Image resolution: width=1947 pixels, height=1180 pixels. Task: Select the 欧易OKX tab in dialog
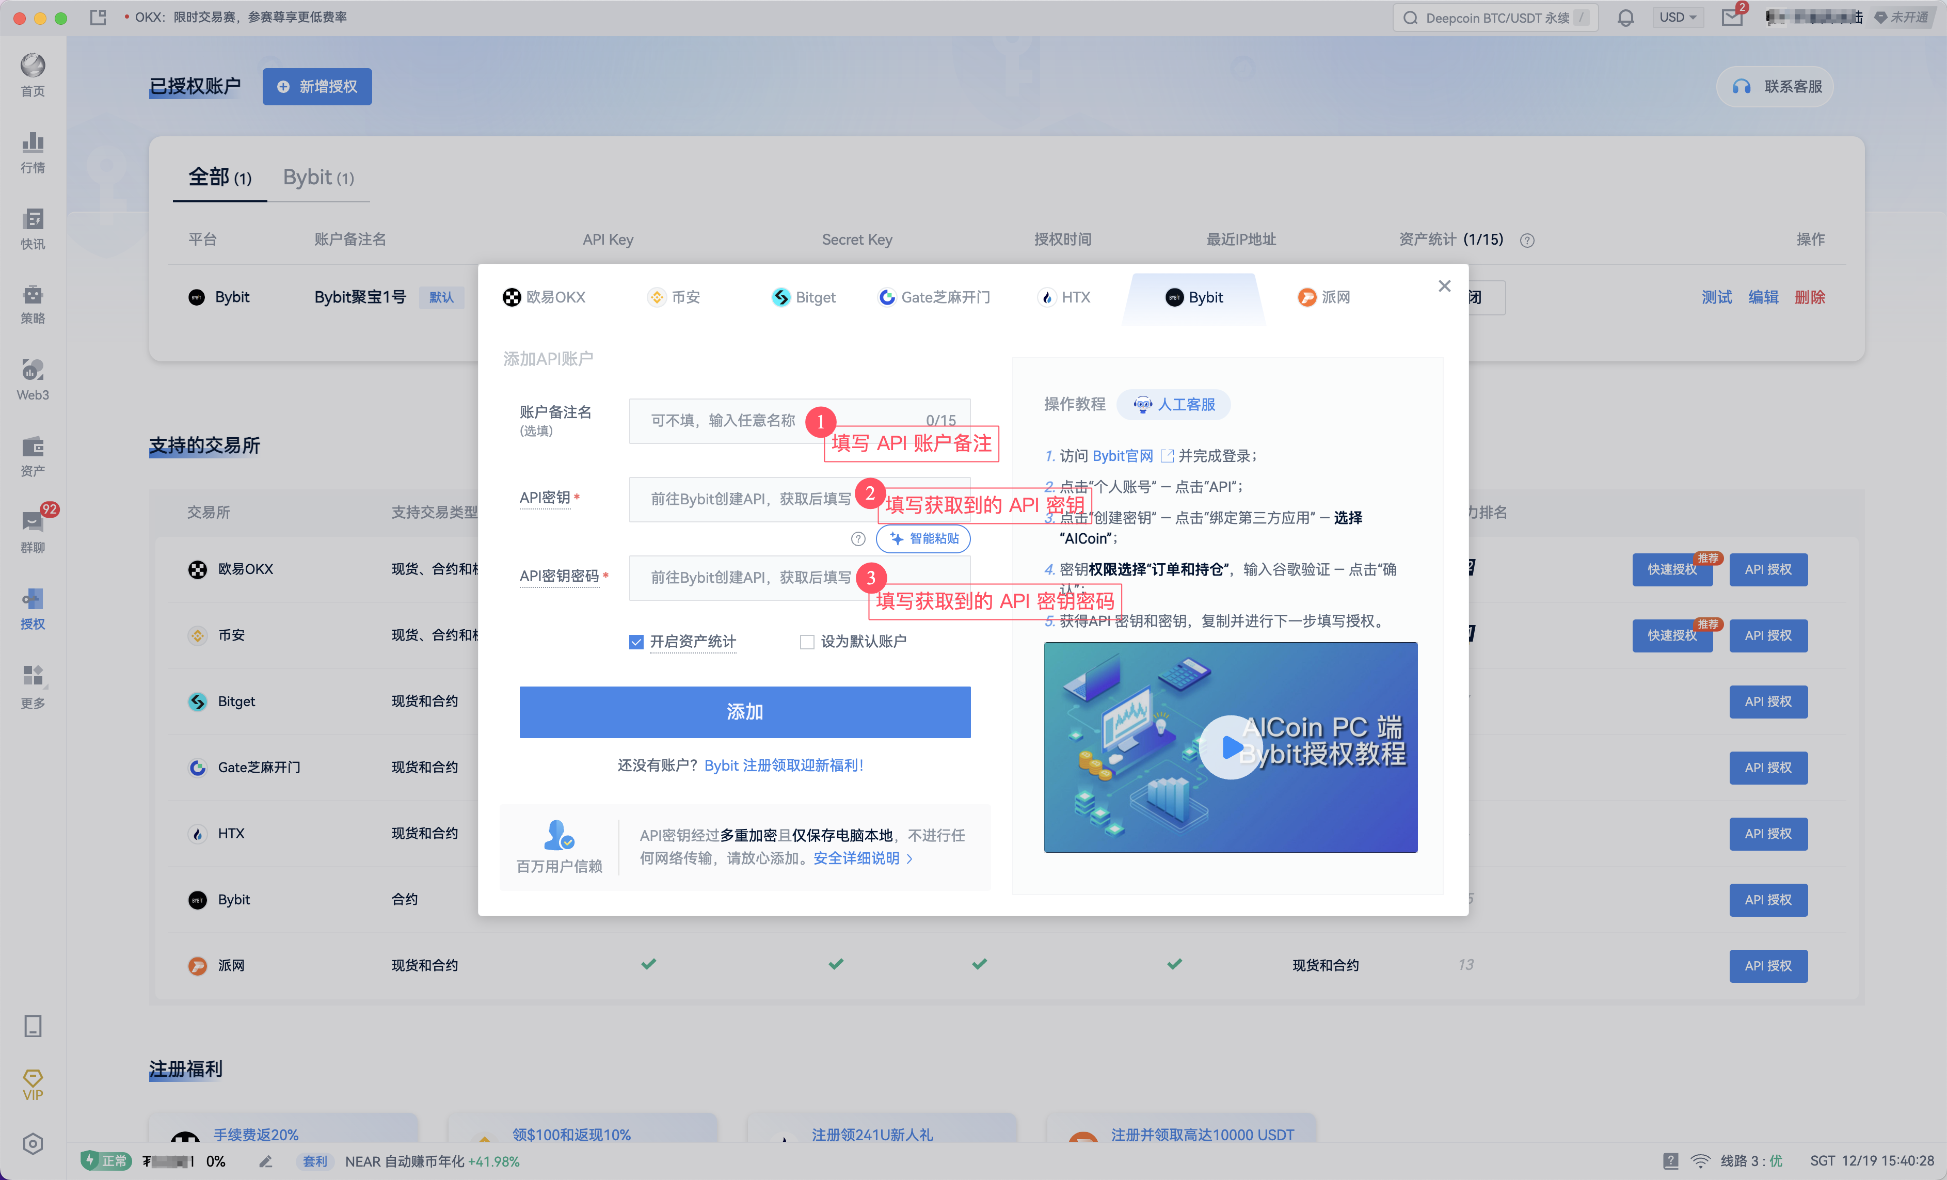pos(545,297)
